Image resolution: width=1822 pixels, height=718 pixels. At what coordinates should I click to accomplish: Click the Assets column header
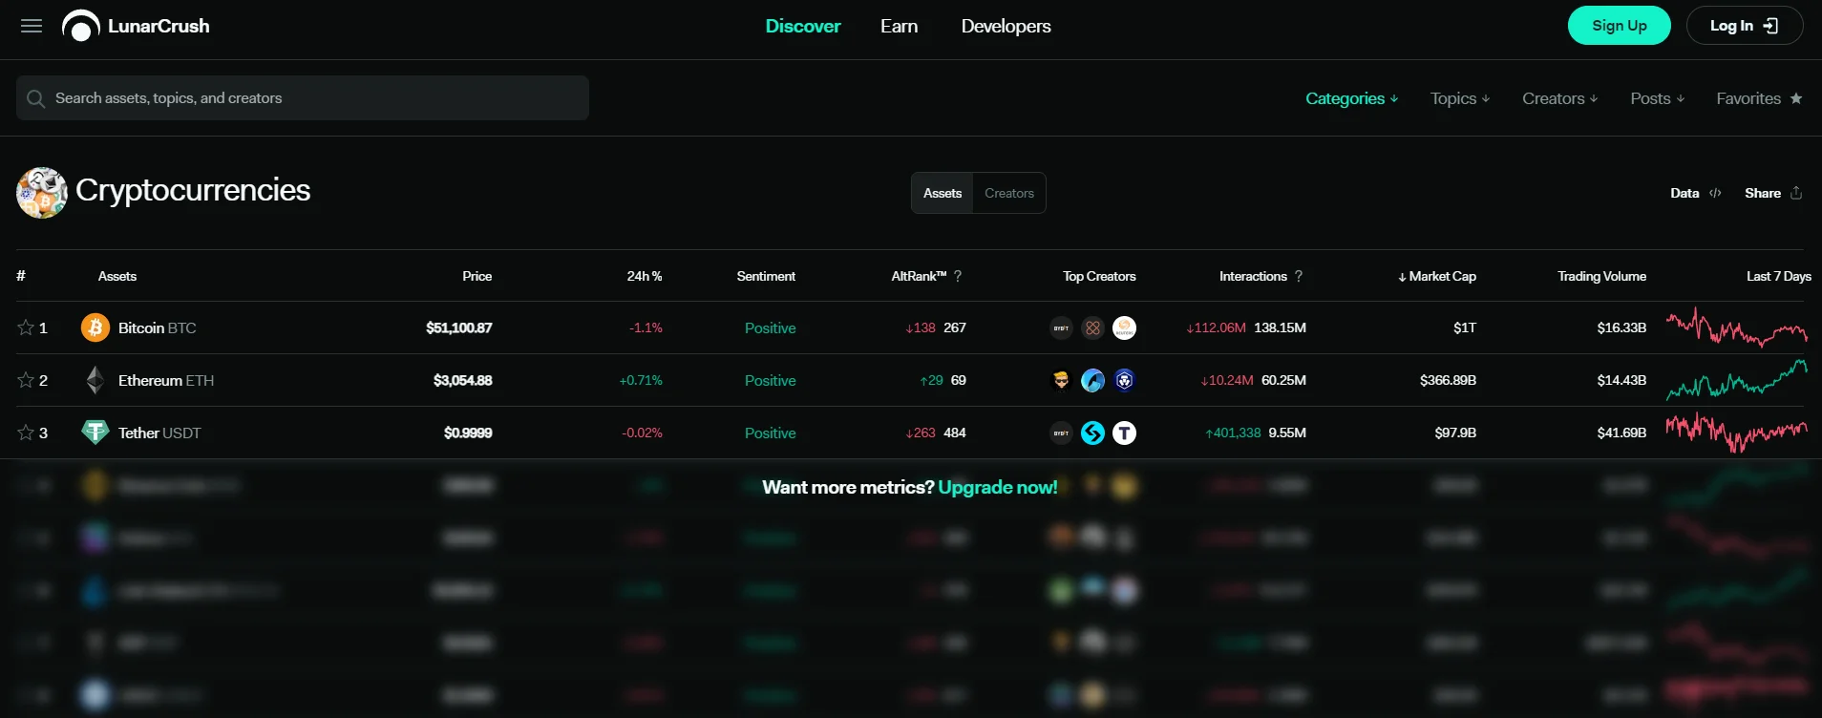click(x=117, y=276)
